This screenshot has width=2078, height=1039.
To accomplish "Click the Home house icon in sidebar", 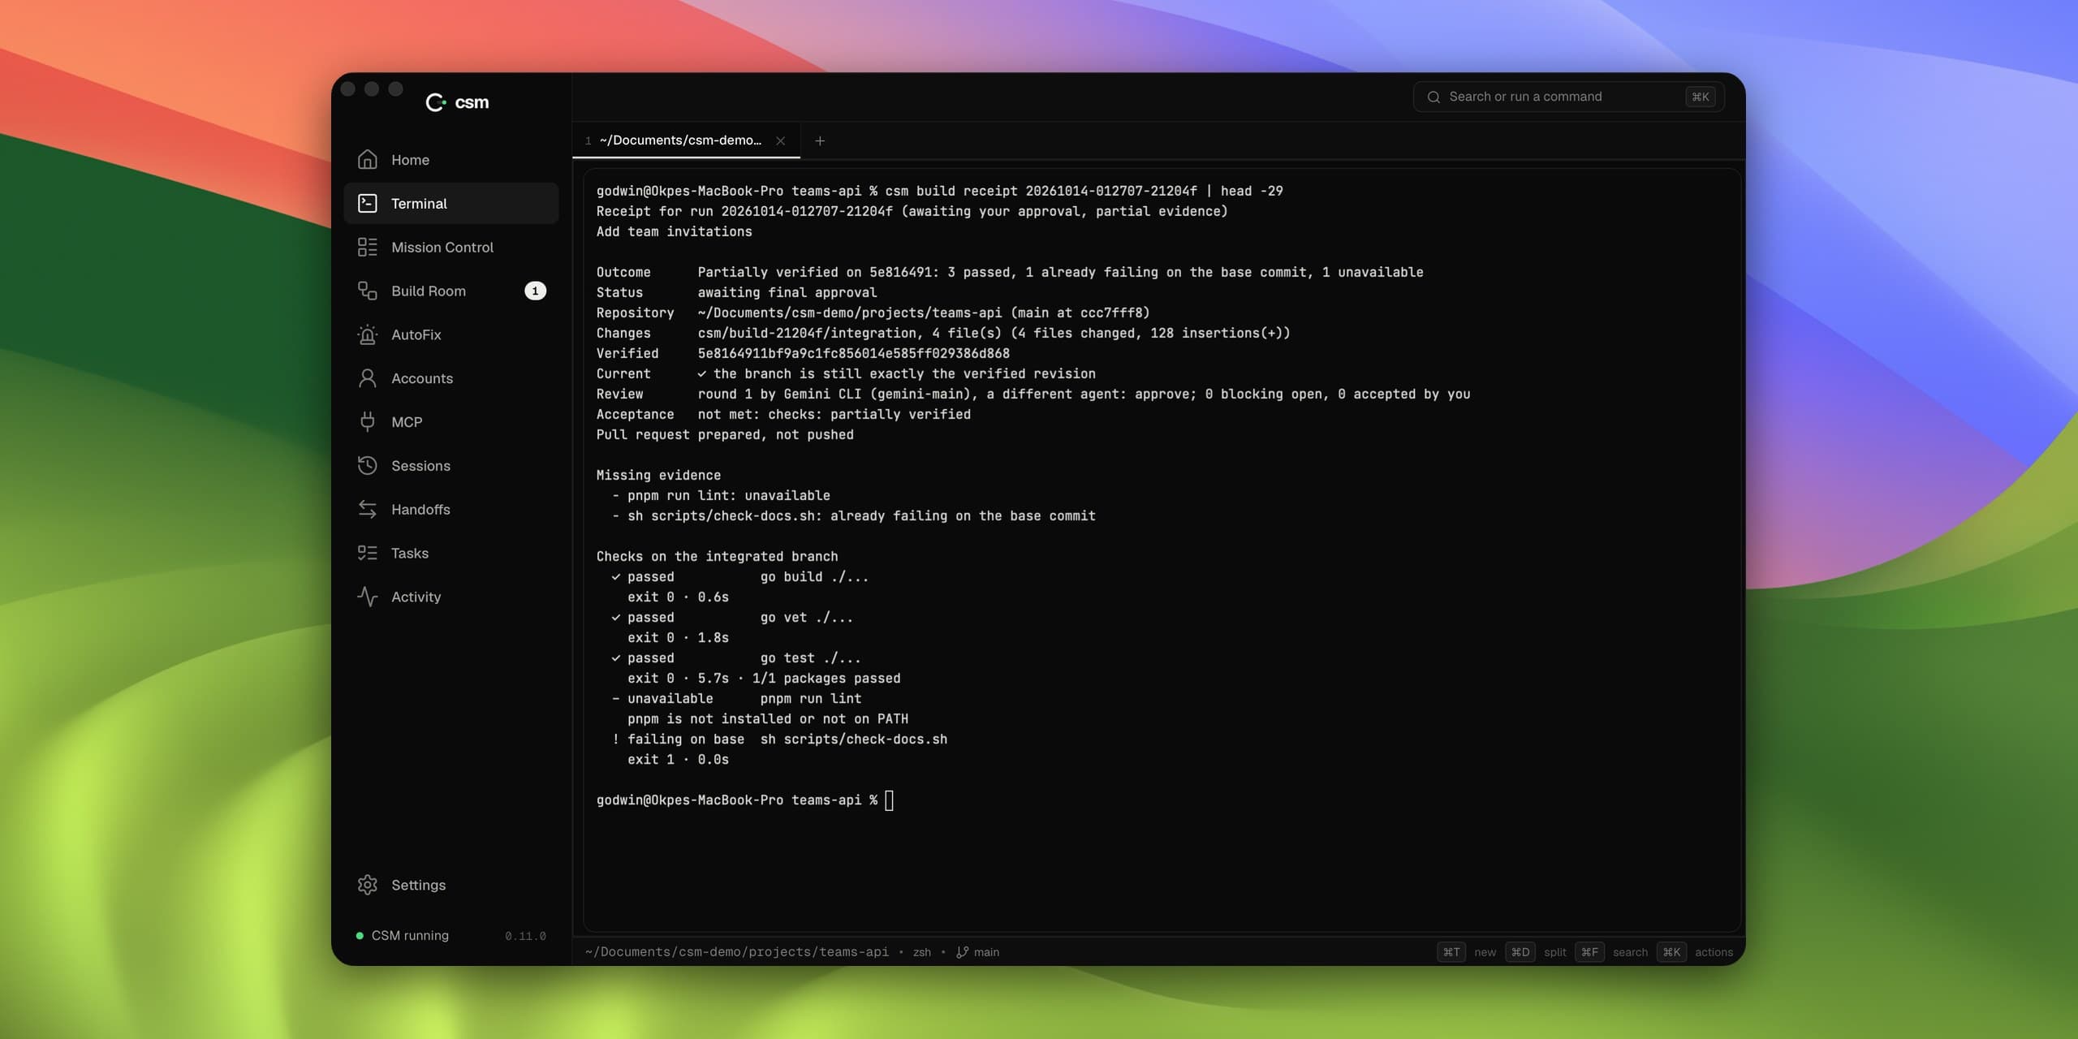I will click(x=367, y=160).
